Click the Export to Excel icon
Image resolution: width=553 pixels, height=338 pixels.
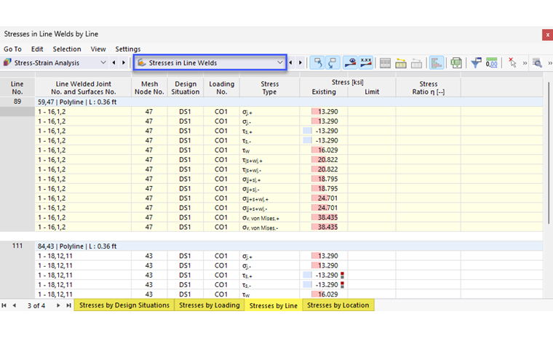coord(456,63)
